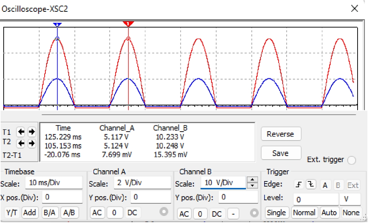This screenshot has width=369, height=223.
Task: Increase Channel B scale with up spinner
Action: [x=252, y=180]
